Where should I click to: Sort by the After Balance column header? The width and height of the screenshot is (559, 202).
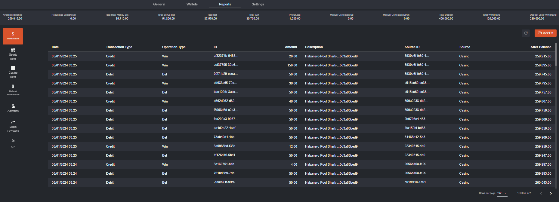pos(541,47)
